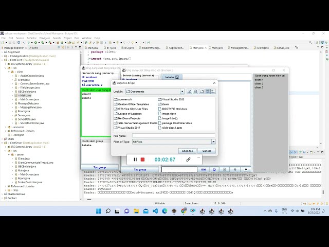Stop the screen recording with red square
Screen dimensions: 329x247
(142, 160)
